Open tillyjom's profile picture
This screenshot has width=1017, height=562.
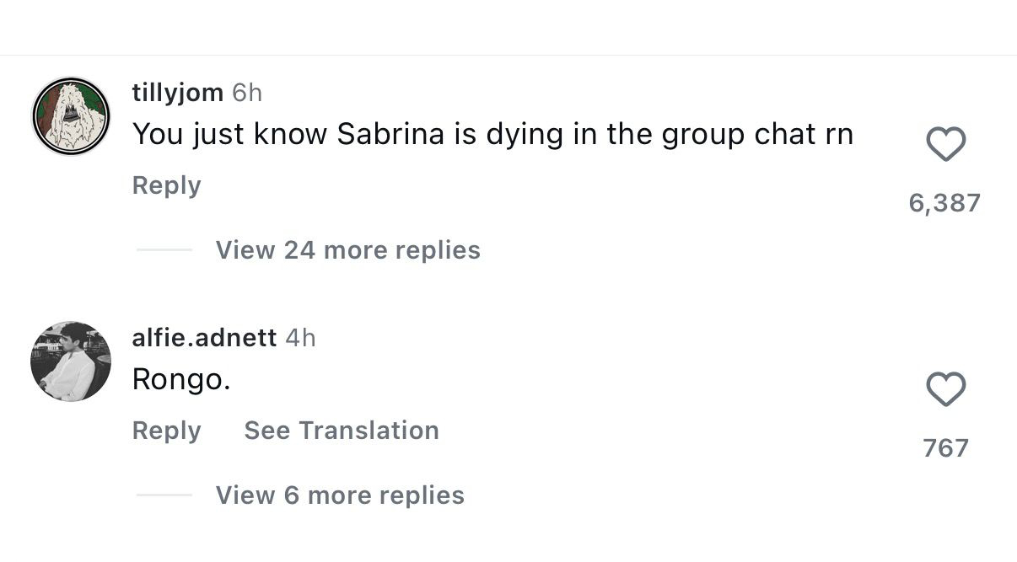(71, 116)
